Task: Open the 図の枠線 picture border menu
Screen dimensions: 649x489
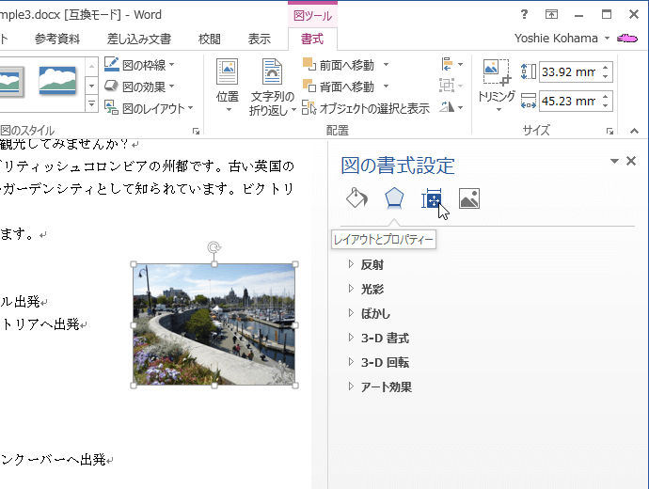Action: 139,65
